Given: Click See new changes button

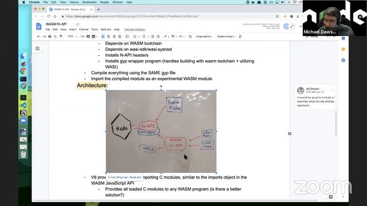Looking at the screenshot, I should [135, 30].
